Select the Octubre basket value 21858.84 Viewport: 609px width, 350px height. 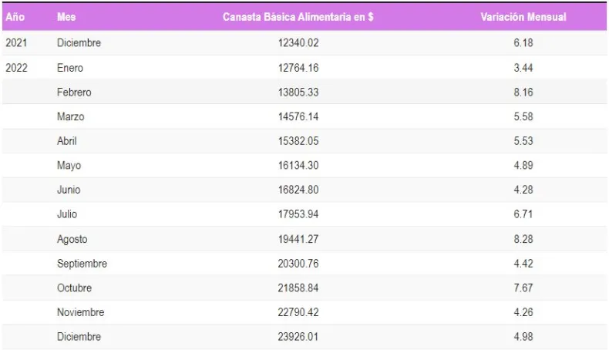pyautogui.click(x=298, y=288)
